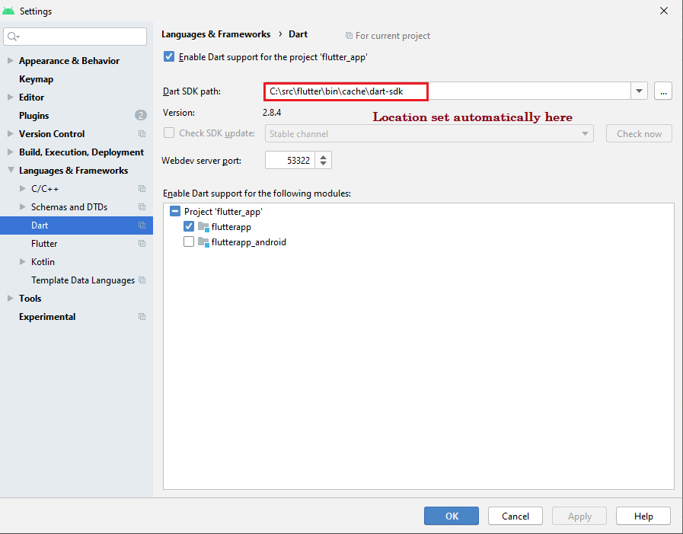The width and height of the screenshot is (683, 534).
Task: Select Template Data Languages in sidebar
Action: click(x=82, y=280)
